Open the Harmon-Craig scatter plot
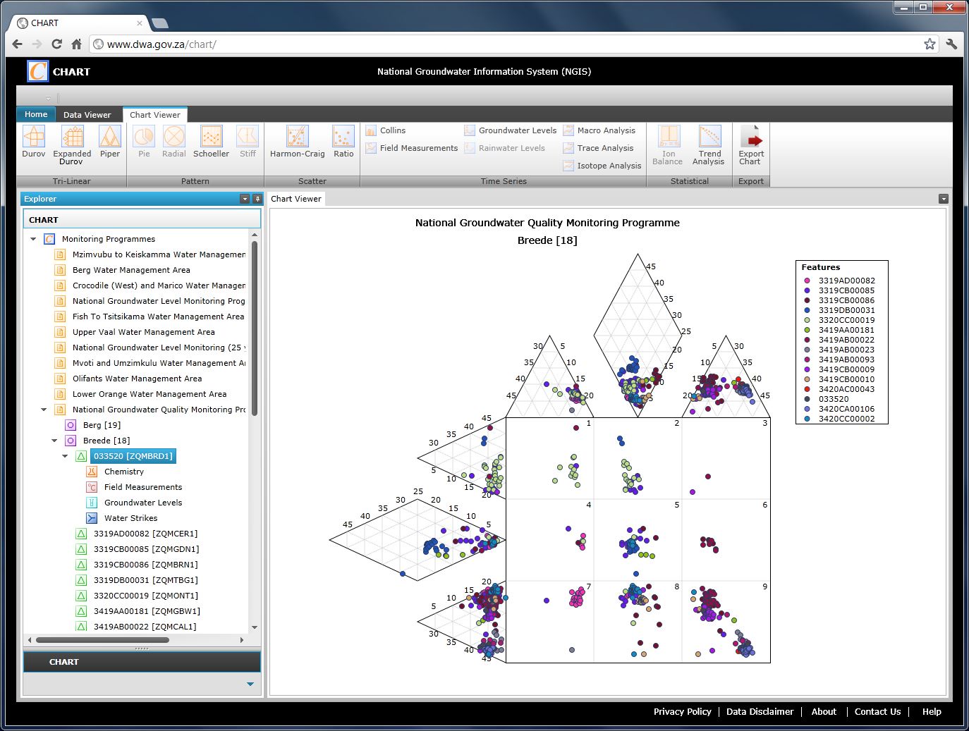969x731 pixels. pos(298,142)
